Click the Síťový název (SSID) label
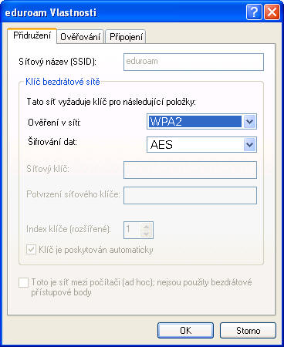The image size is (284, 347). (57, 62)
